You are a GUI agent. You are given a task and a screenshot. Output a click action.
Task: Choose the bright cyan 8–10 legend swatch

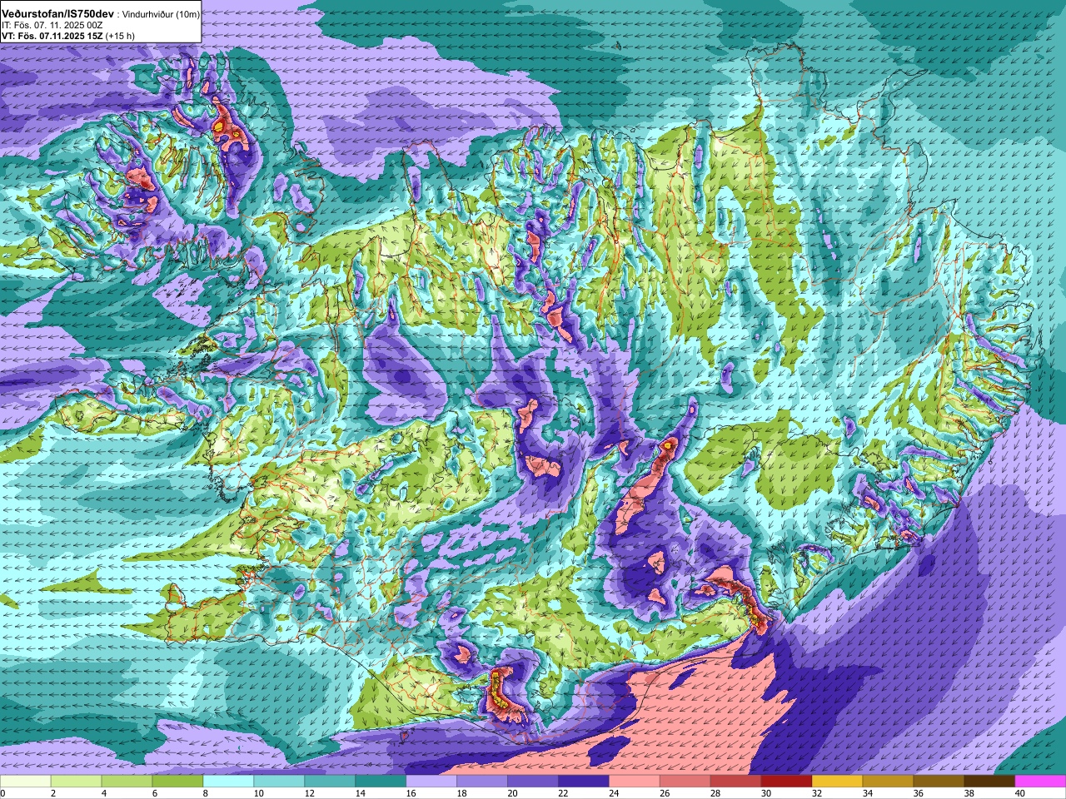(x=228, y=782)
